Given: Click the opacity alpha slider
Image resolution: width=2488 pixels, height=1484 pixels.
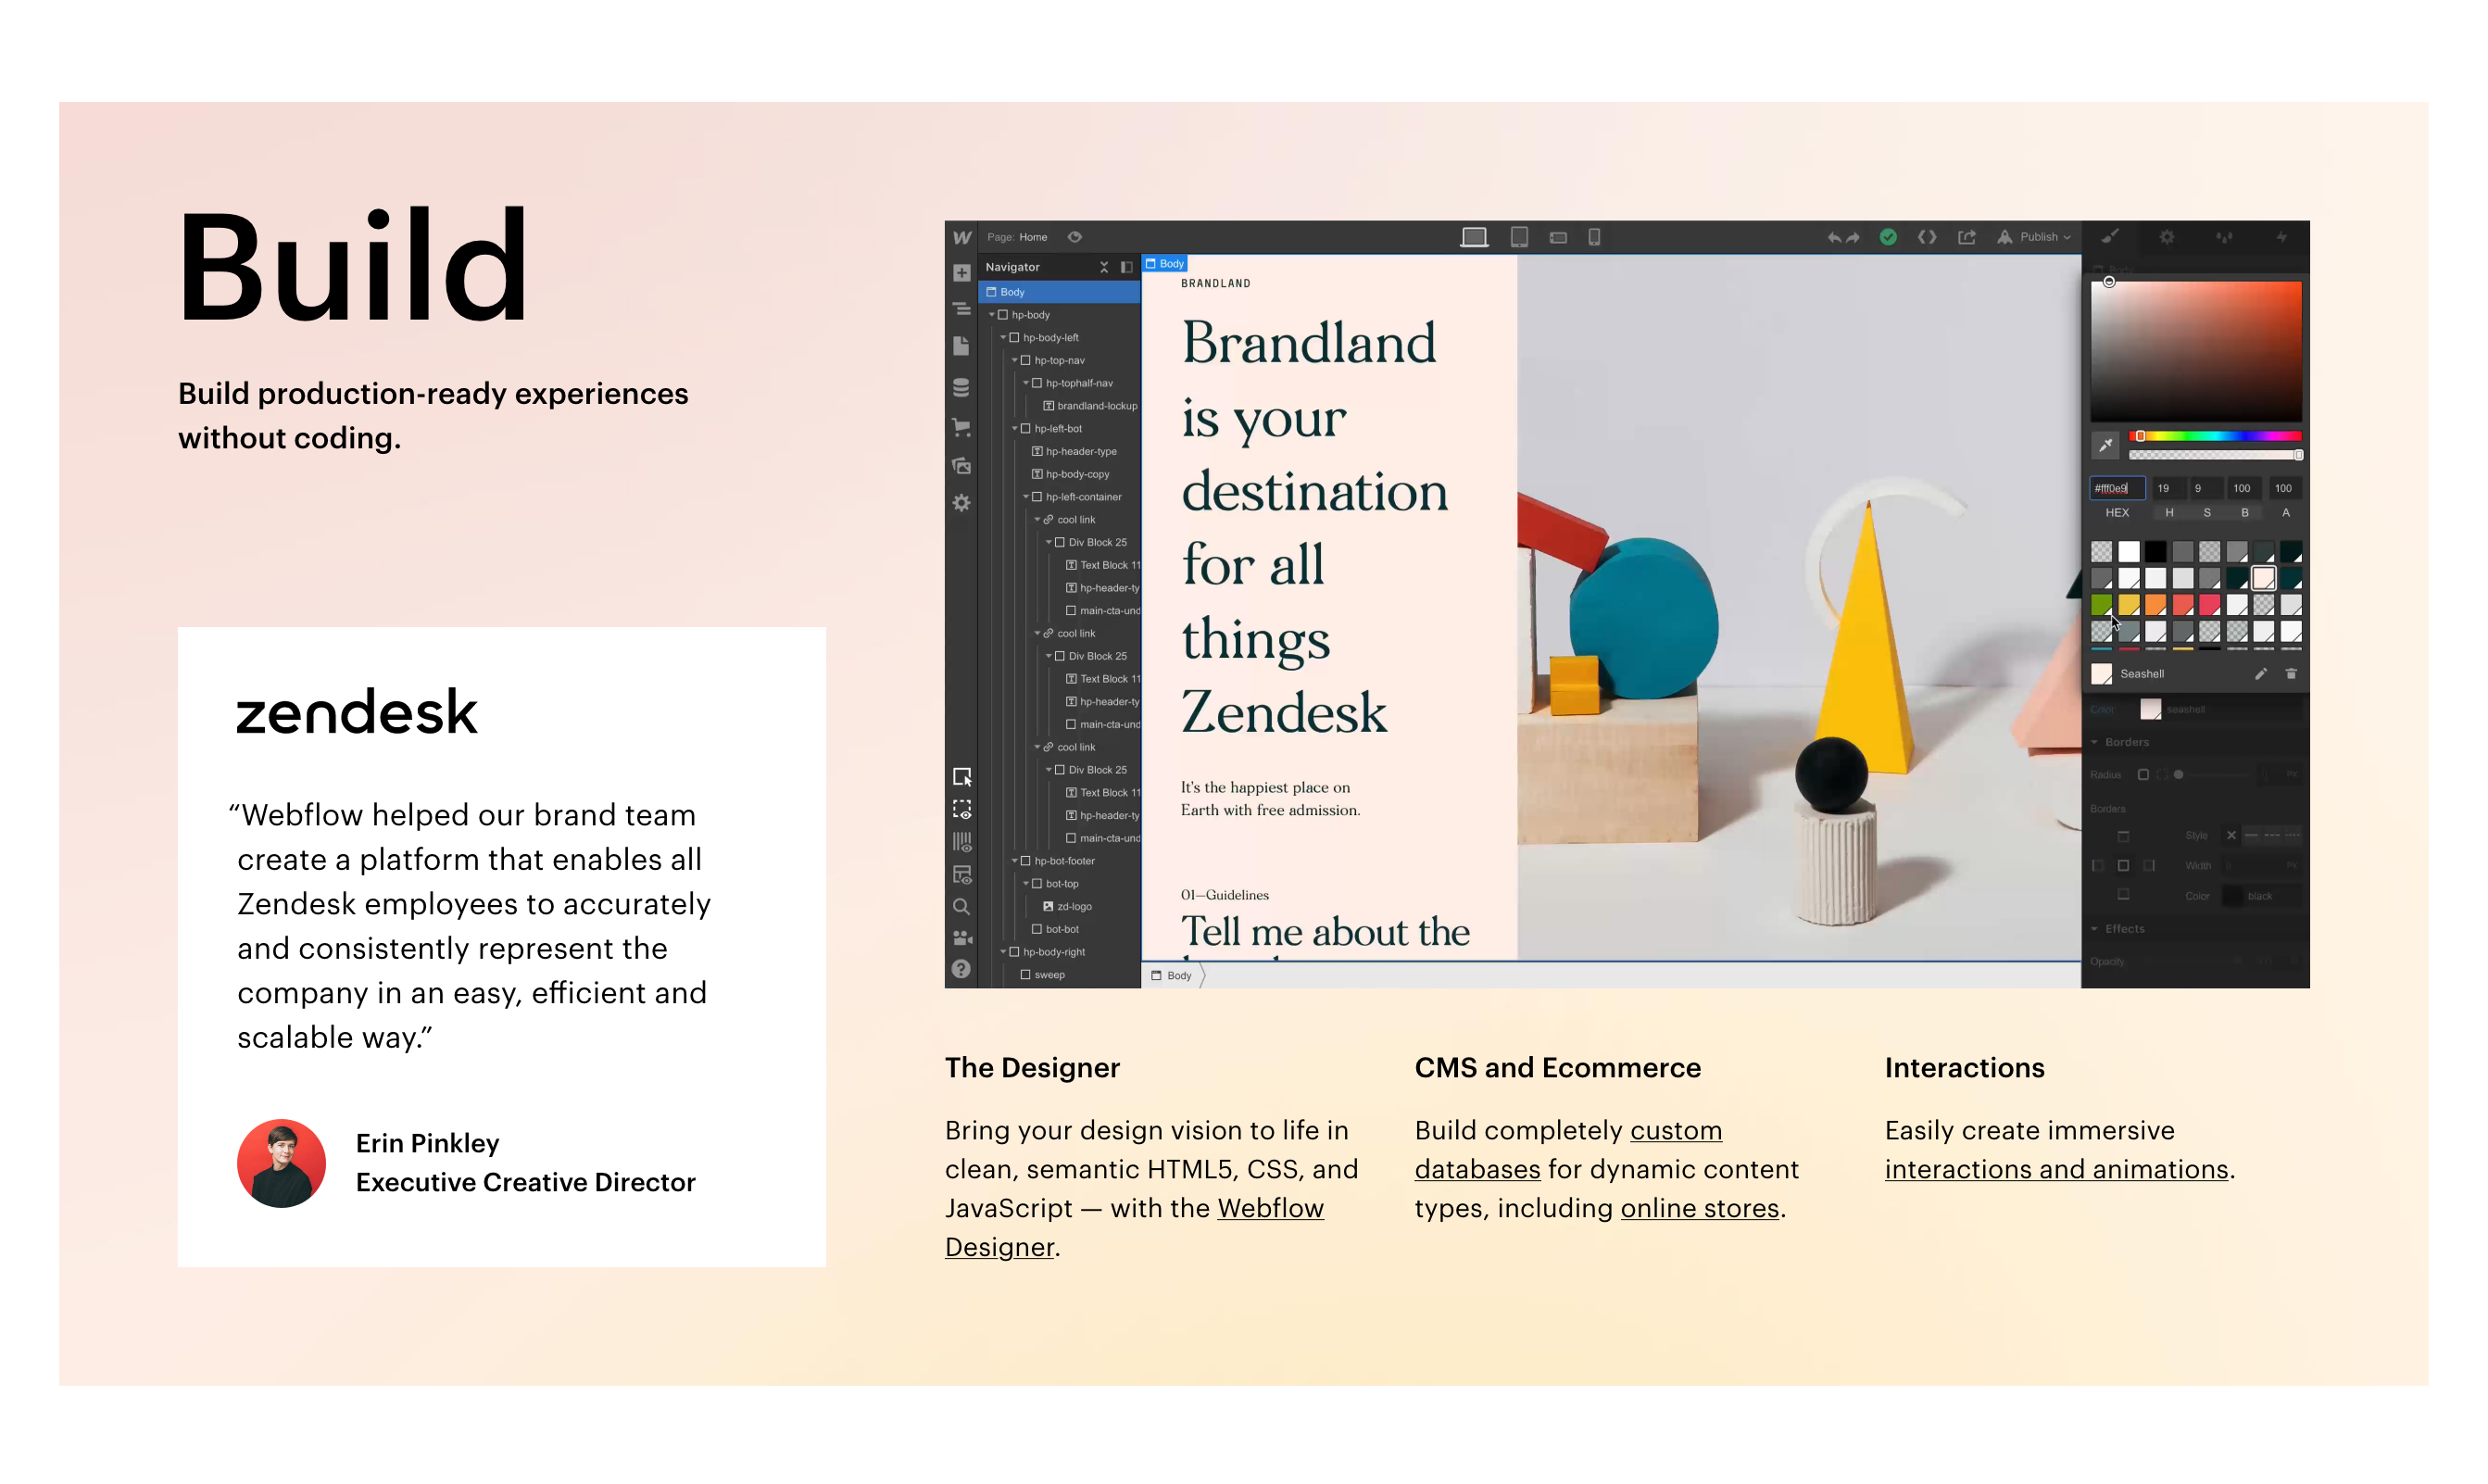Looking at the screenshot, I should (x=2214, y=455).
